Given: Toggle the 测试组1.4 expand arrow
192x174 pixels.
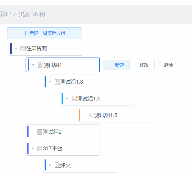Looking at the screenshot, I should pos(67,99).
